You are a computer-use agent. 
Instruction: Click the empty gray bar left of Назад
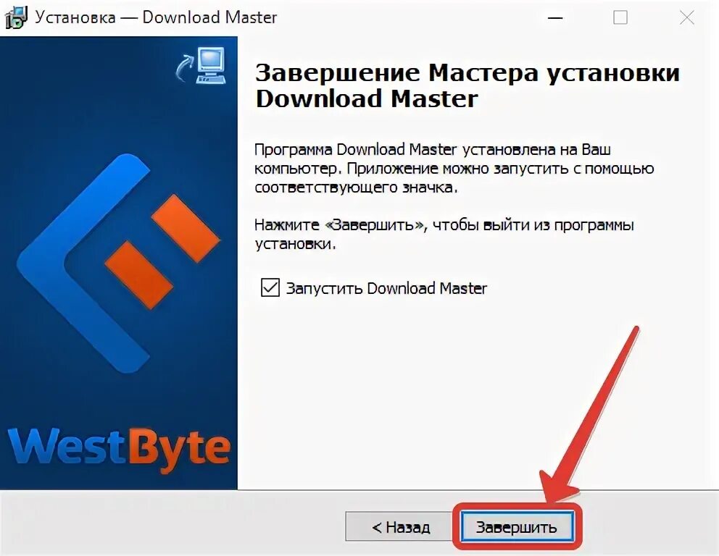pos(173,523)
